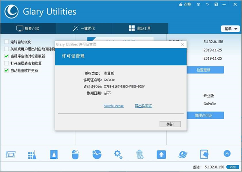Toggle the 关机或用户退出时自动清除 checkbox
Image resolution: width=242 pixels, height=172 pixels.
6,49
